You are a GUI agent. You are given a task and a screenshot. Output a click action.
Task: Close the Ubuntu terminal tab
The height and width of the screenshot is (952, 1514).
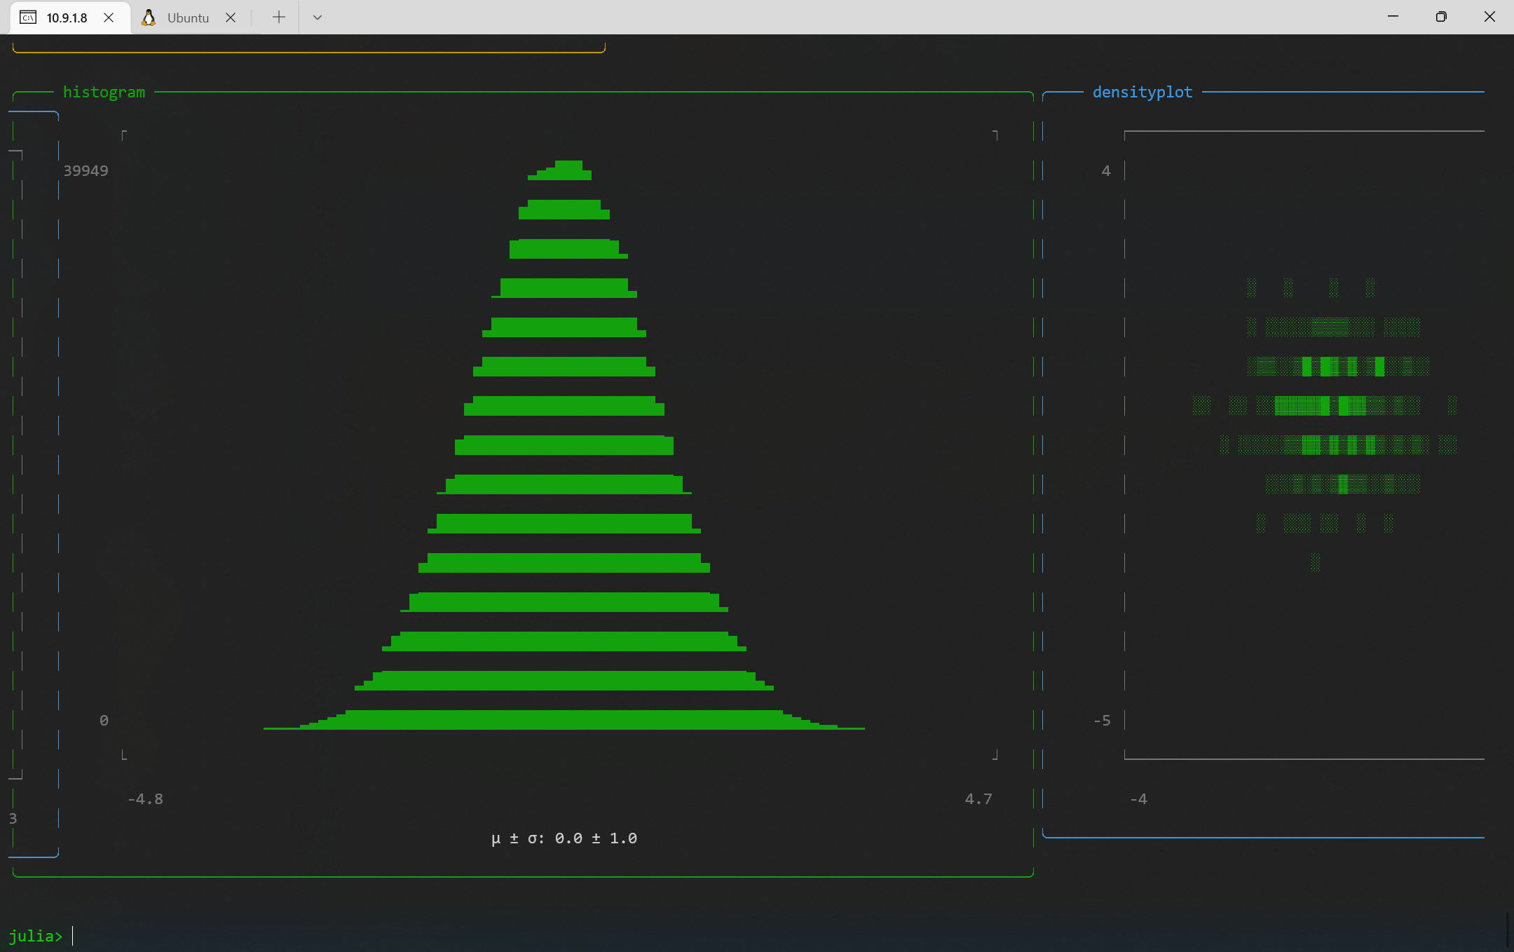231,18
